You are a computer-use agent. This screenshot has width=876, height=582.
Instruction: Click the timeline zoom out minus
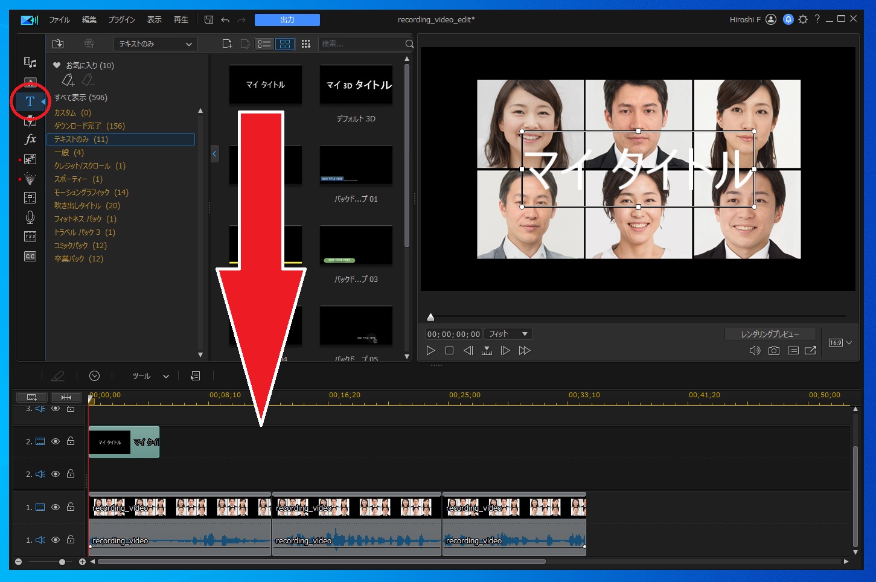click(18, 562)
